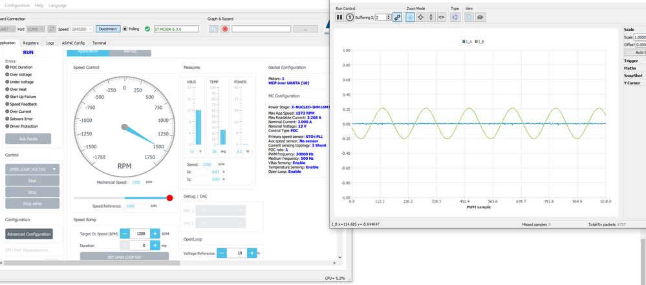Click the red record button in Graph & Record
This screenshot has height=285, width=646.
(225, 29)
